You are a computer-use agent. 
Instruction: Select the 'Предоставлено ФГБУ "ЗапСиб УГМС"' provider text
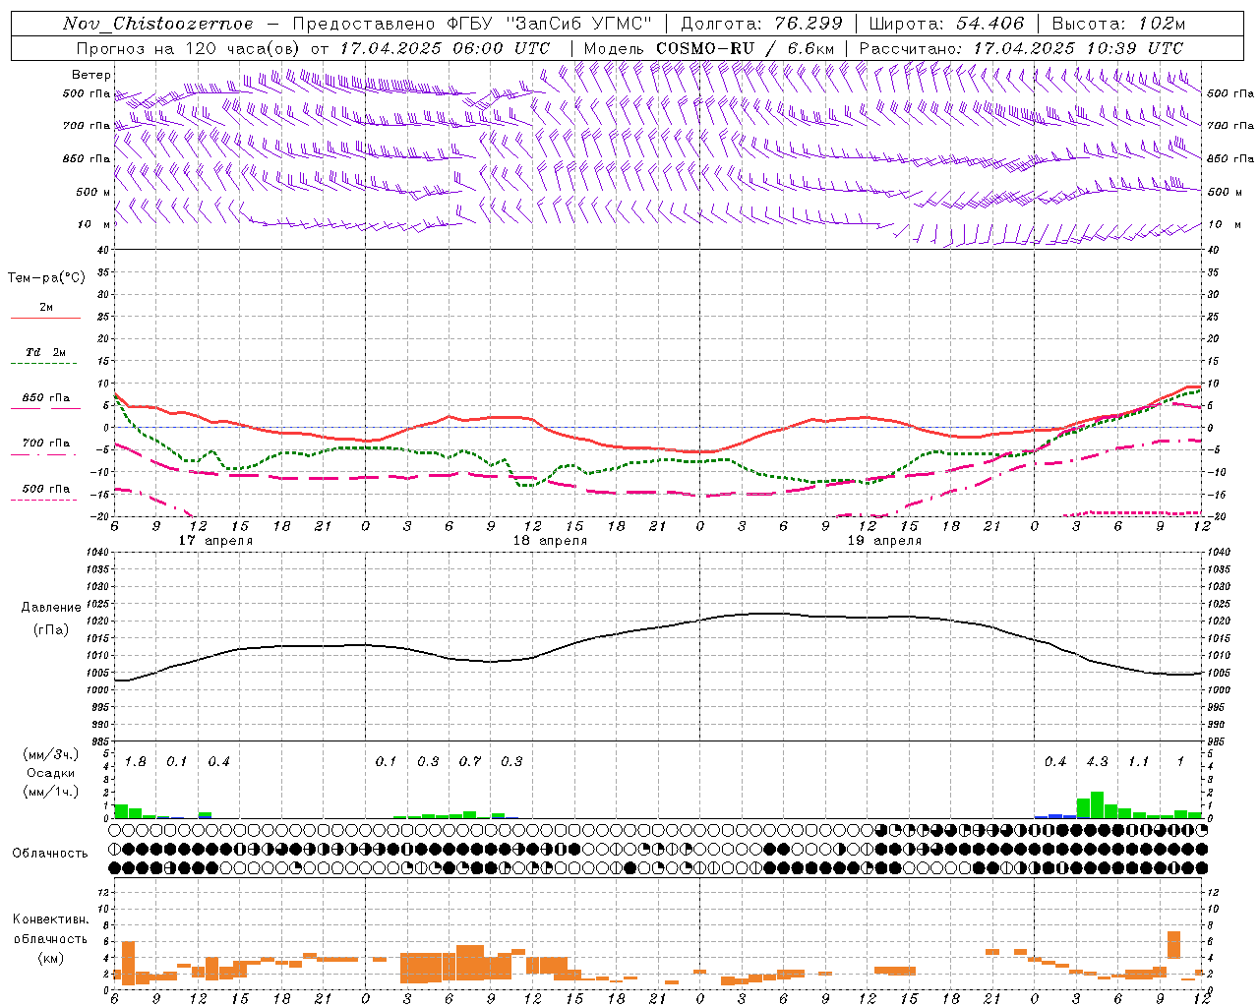click(x=472, y=24)
